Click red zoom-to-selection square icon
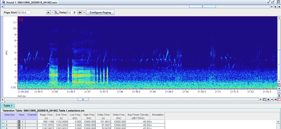 click(x=279, y=99)
